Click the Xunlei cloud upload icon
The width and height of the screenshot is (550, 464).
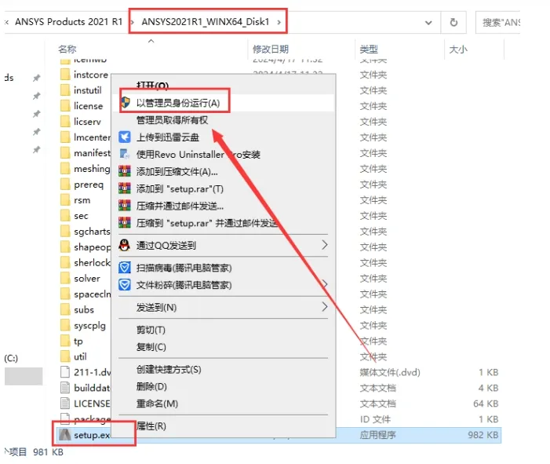tap(125, 137)
